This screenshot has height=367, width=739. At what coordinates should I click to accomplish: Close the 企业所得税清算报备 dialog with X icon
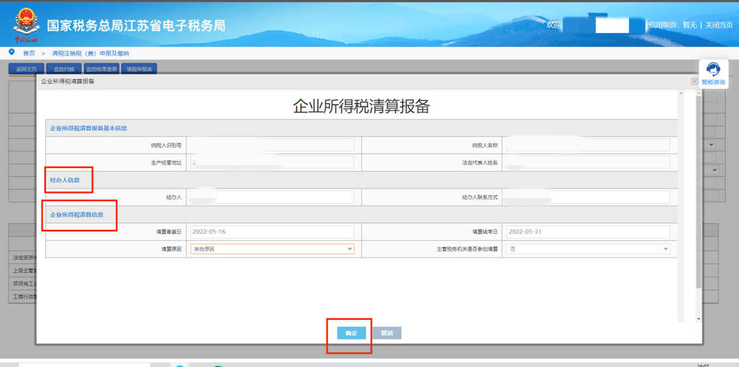click(x=695, y=81)
